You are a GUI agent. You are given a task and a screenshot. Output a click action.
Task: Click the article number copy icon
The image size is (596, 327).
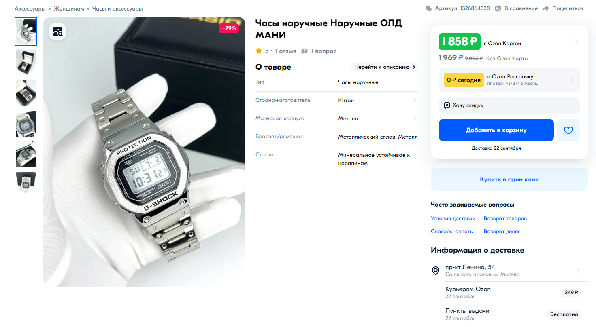pos(429,8)
